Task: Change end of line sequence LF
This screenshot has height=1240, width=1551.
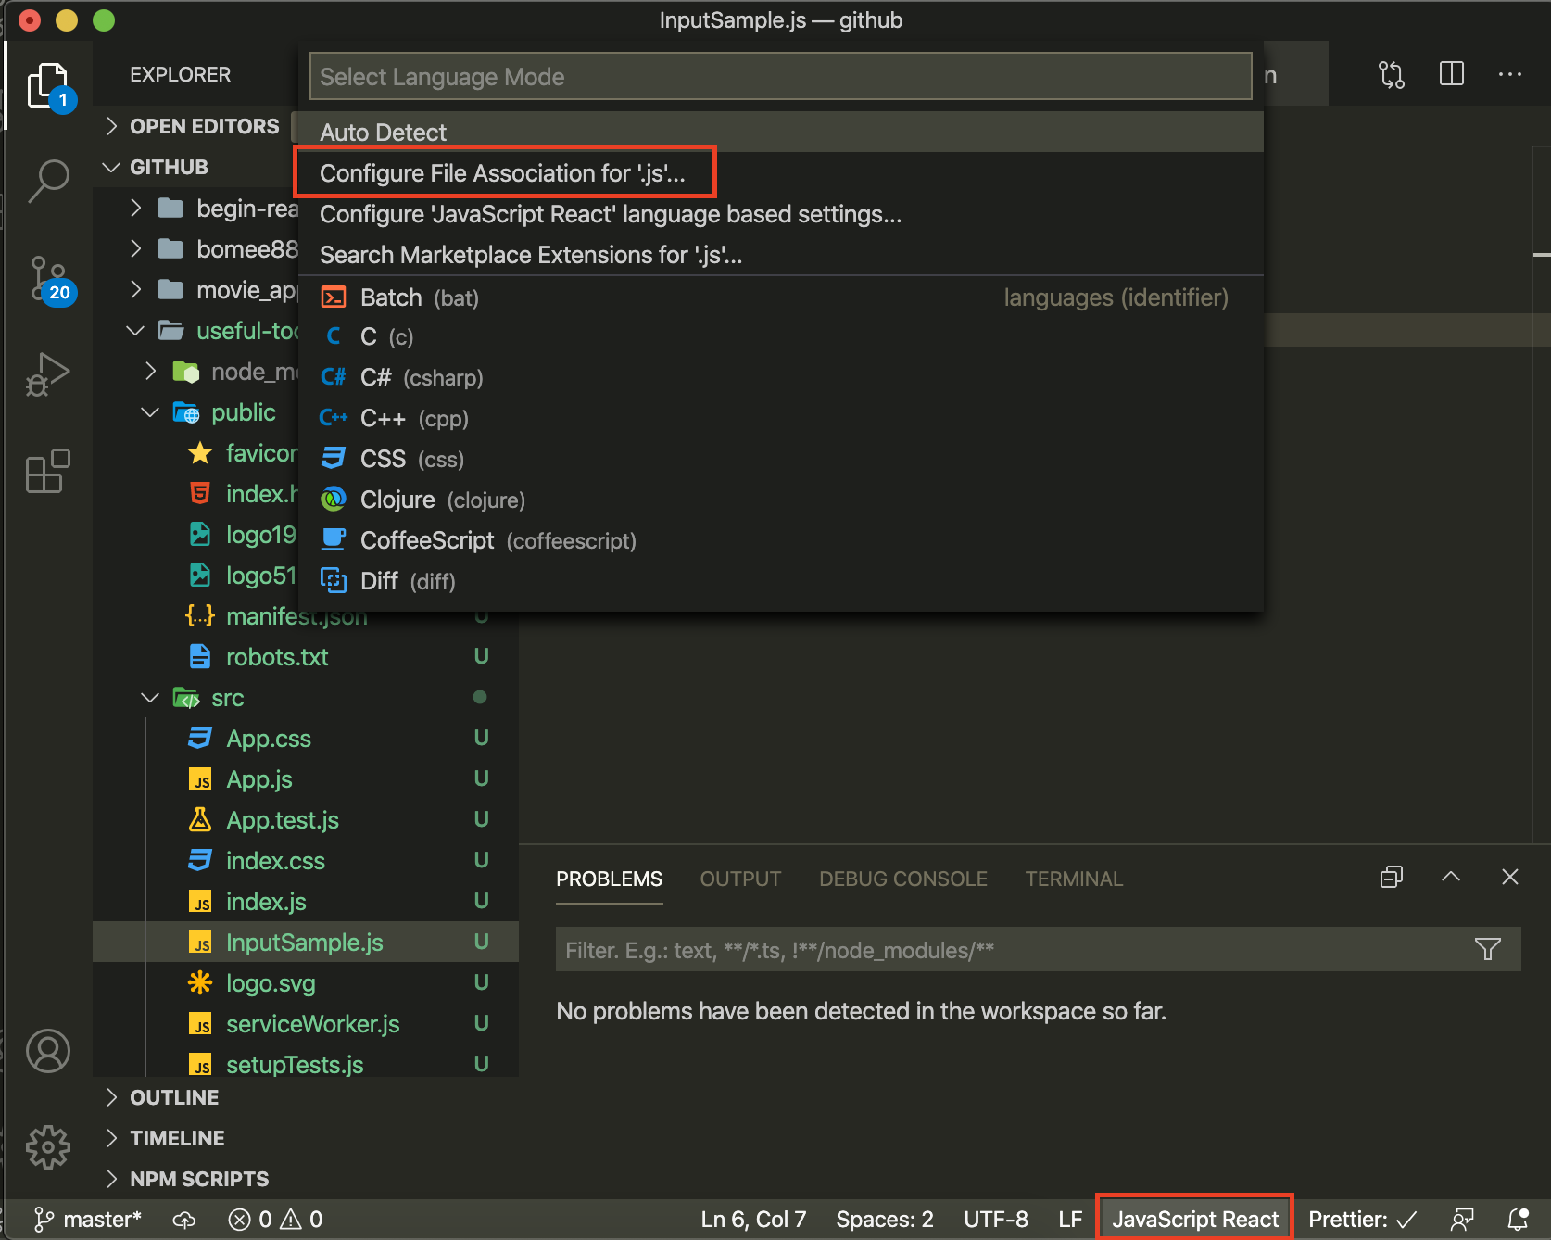Action: 1070,1219
